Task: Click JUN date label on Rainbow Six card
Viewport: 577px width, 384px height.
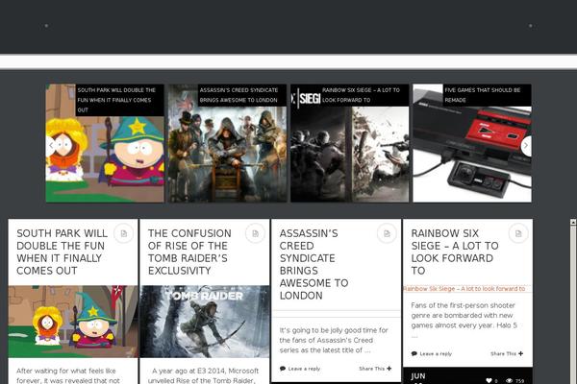Action: [x=418, y=376]
